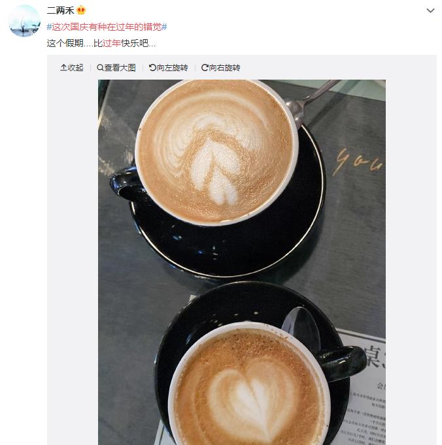Click the counterclockwise rotate arrow icon
This screenshot has height=445, width=442.
click(152, 68)
